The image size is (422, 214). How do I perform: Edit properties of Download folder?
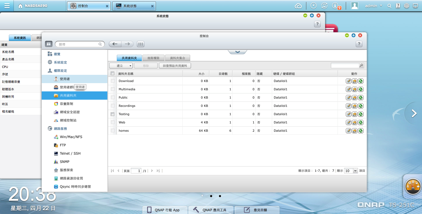(349, 81)
